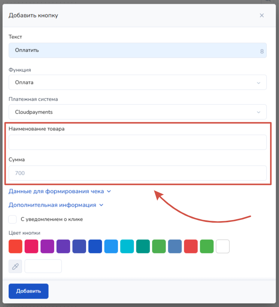
Task: Expand Данные для формирования чека section
Action: click(x=60, y=191)
